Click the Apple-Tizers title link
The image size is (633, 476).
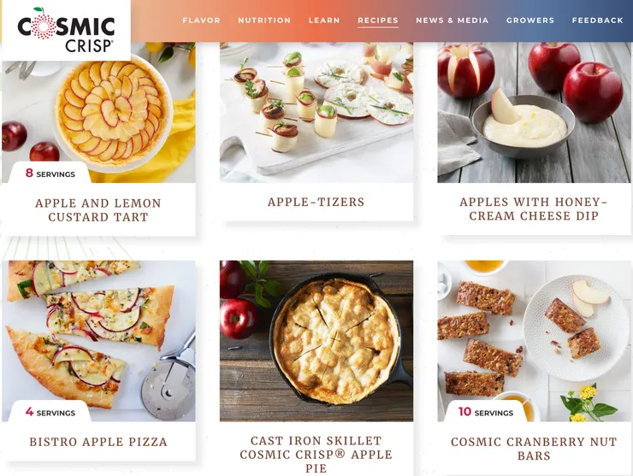[316, 202]
